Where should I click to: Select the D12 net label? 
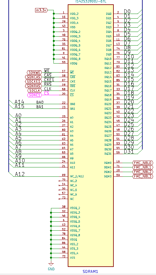click(129, 66)
